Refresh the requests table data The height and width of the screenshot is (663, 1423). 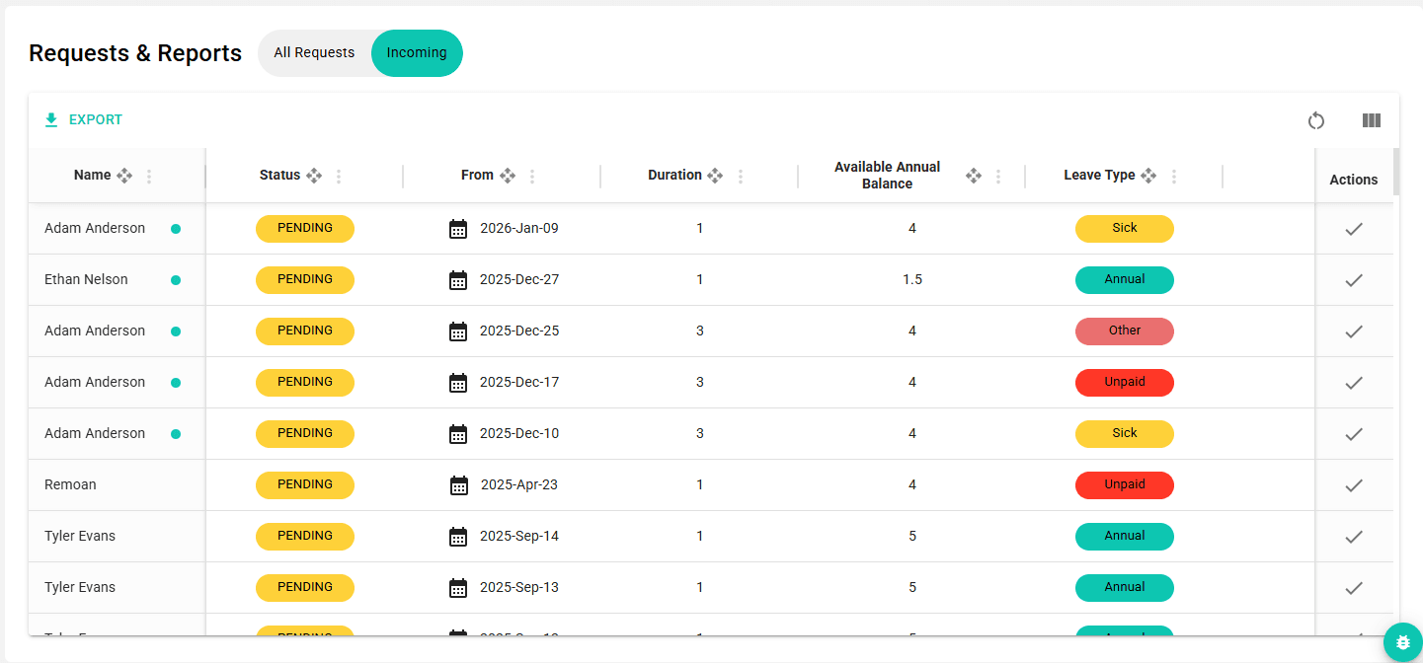tap(1316, 119)
